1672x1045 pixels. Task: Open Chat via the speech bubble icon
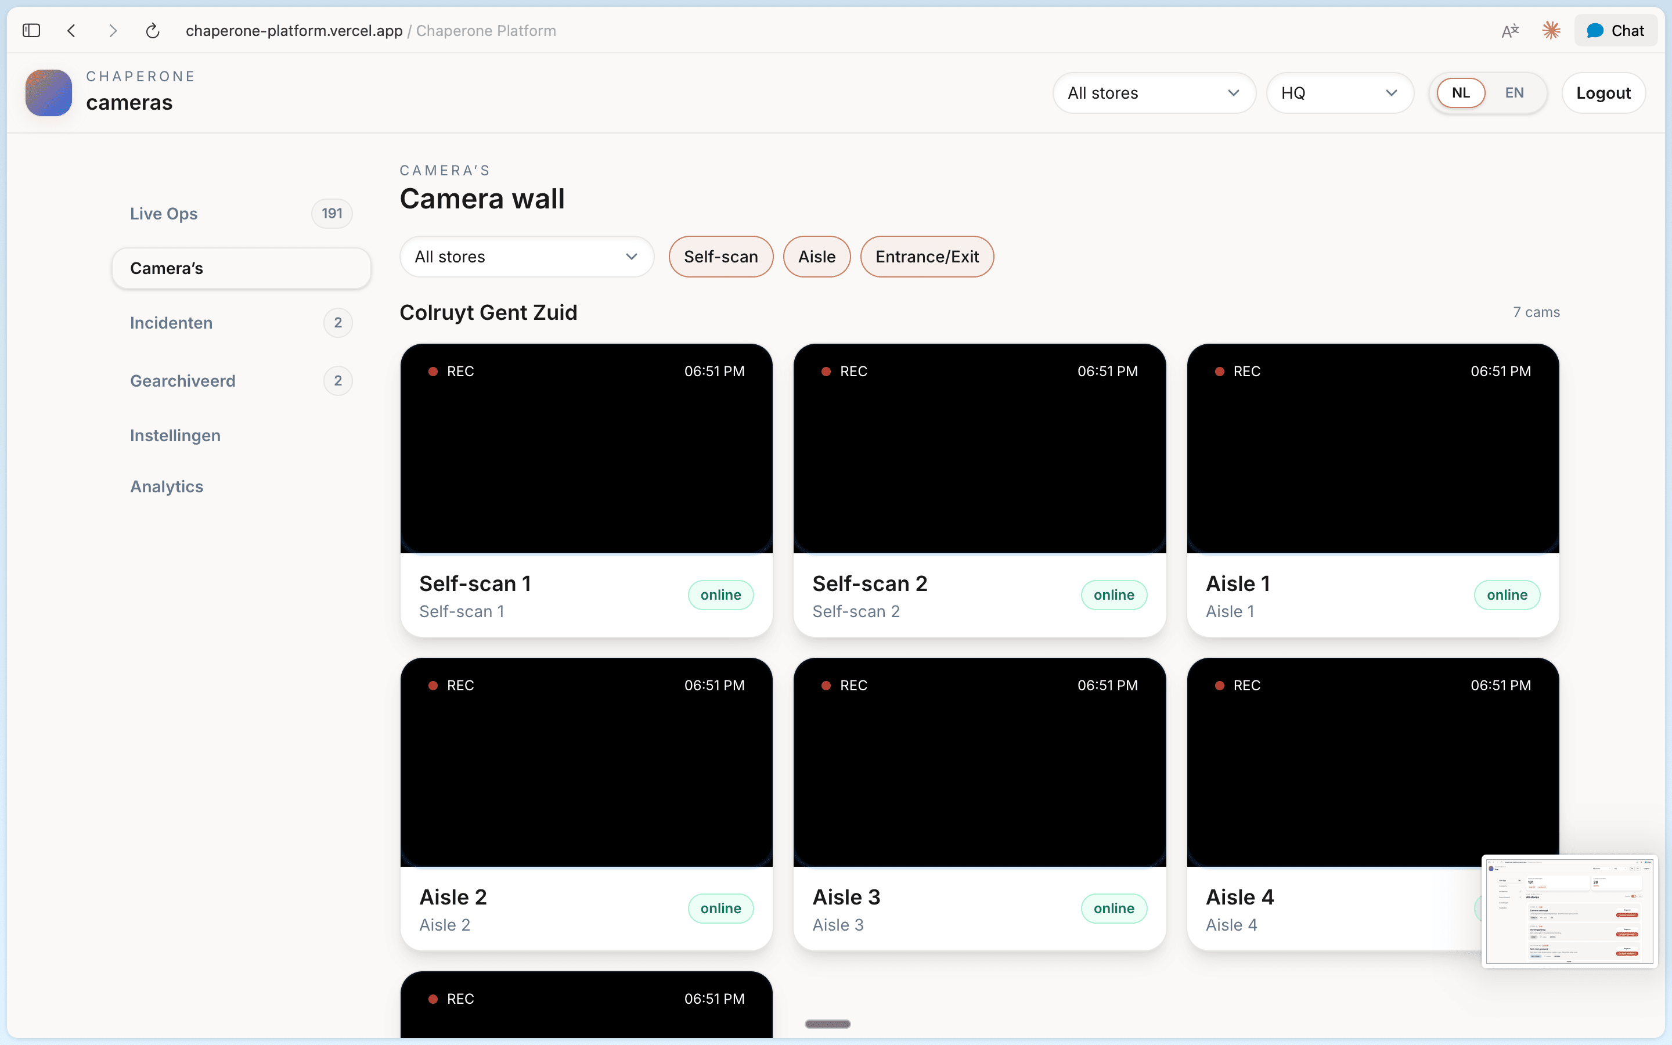[x=1615, y=30]
